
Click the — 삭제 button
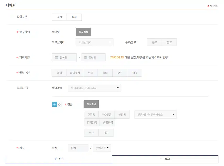(x=165, y=159)
